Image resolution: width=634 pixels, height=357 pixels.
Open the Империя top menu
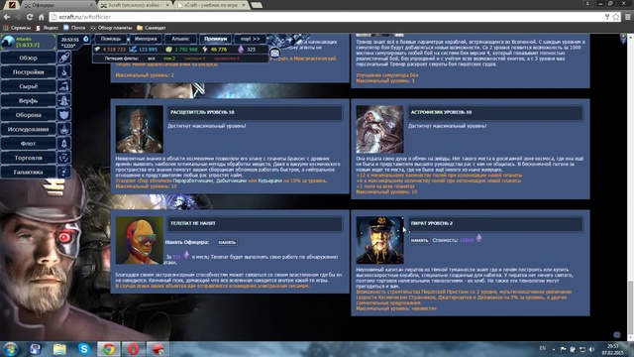coord(146,39)
